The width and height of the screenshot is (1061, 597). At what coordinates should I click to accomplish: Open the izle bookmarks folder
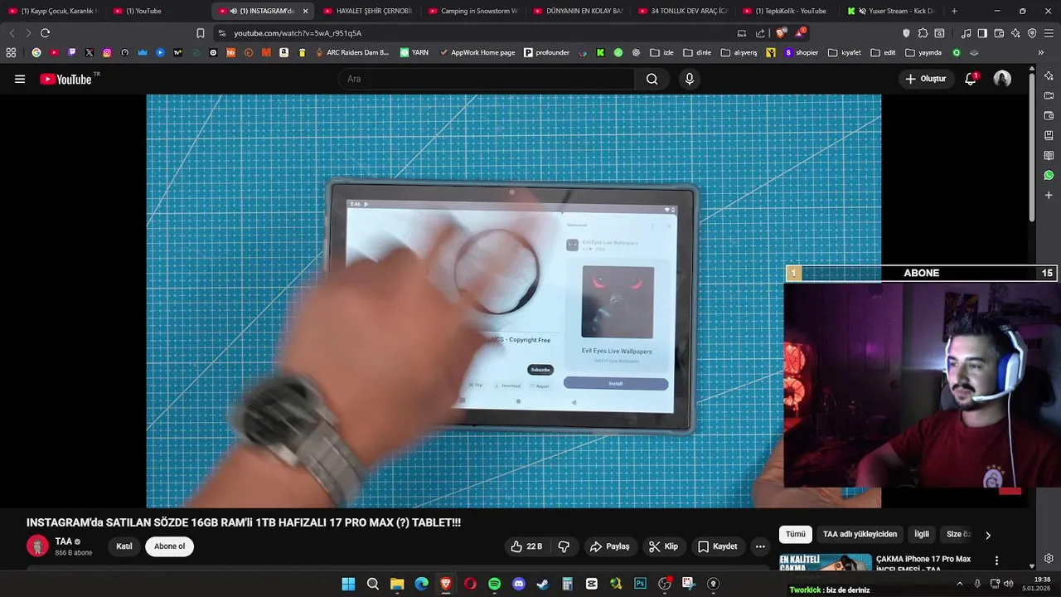pos(661,52)
